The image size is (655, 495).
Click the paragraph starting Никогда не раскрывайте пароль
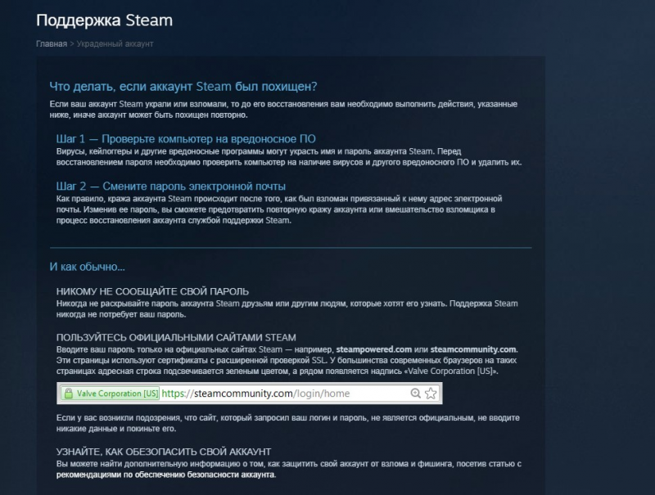tap(287, 308)
